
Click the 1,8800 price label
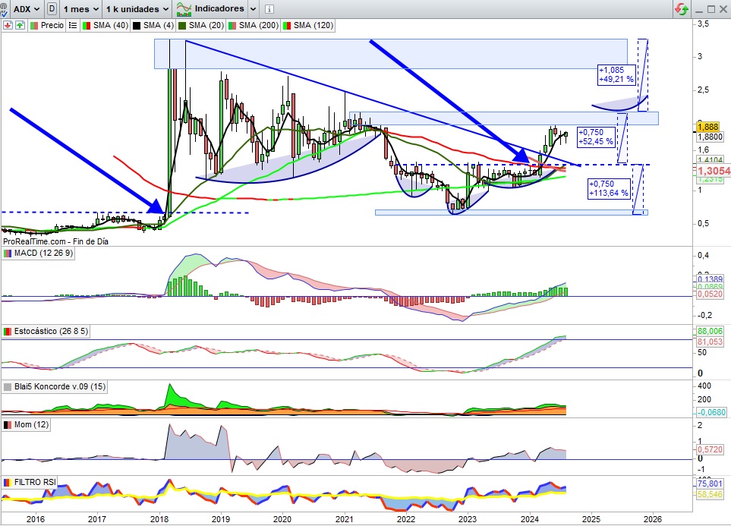710,137
